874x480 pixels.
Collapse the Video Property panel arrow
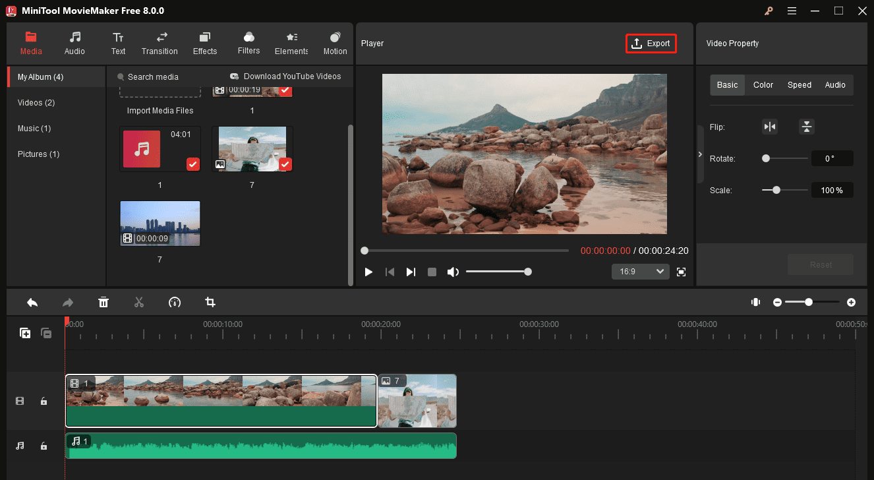700,154
